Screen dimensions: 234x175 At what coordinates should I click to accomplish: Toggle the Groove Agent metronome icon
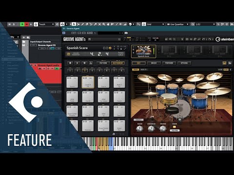tap(91, 63)
